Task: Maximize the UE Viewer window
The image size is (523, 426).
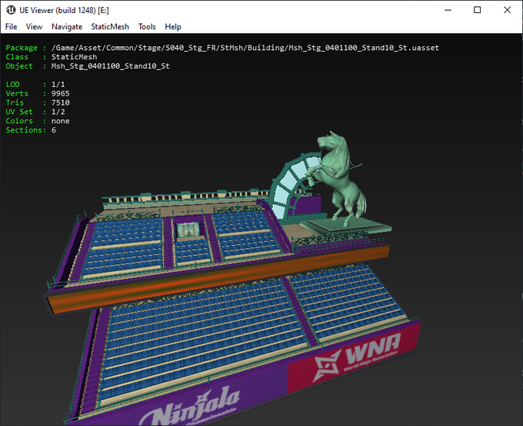Action: pyautogui.click(x=477, y=10)
